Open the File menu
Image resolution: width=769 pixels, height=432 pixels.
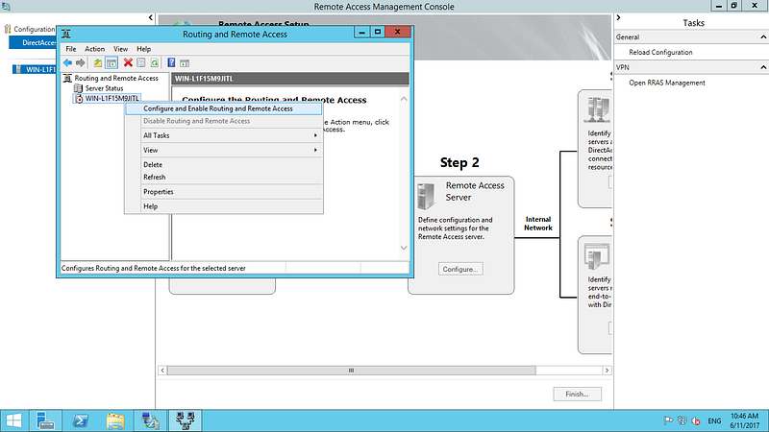click(70, 49)
